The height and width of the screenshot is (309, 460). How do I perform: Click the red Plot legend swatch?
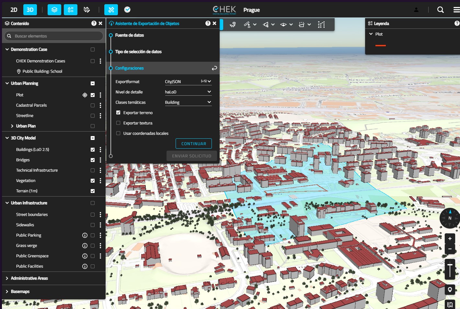[380, 46]
